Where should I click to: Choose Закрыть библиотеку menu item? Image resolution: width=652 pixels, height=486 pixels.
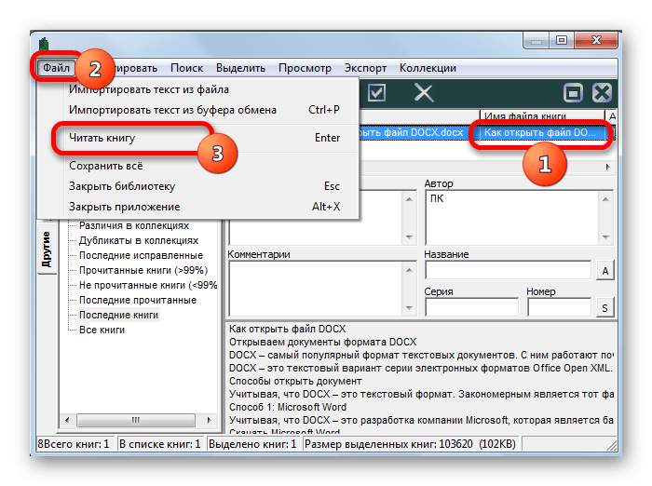tap(198, 186)
